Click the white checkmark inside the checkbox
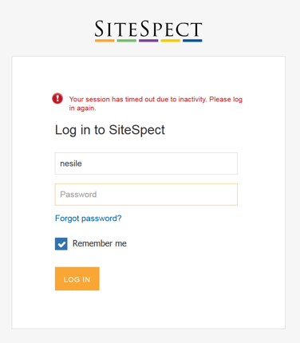 [x=61, y=244]
